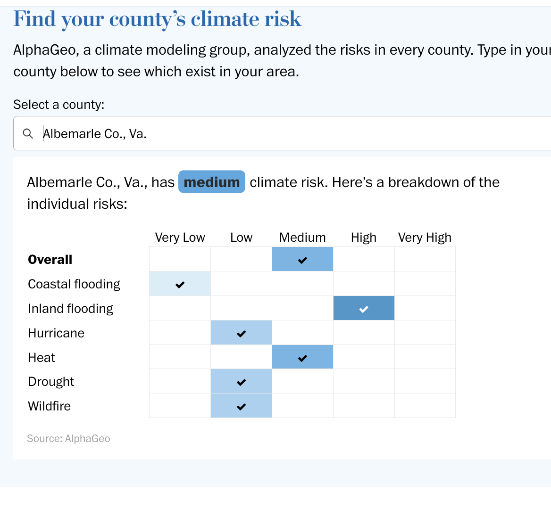This screenshot has width=551, height=508.
Task: Click the Coastal flooding very low checkmark
Action: 180,284
